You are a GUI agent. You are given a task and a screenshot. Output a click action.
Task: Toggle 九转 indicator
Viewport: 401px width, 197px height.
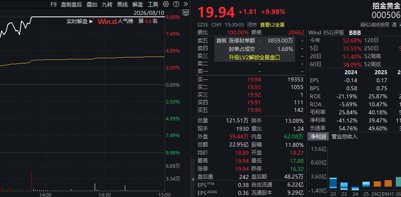[107, 4]
